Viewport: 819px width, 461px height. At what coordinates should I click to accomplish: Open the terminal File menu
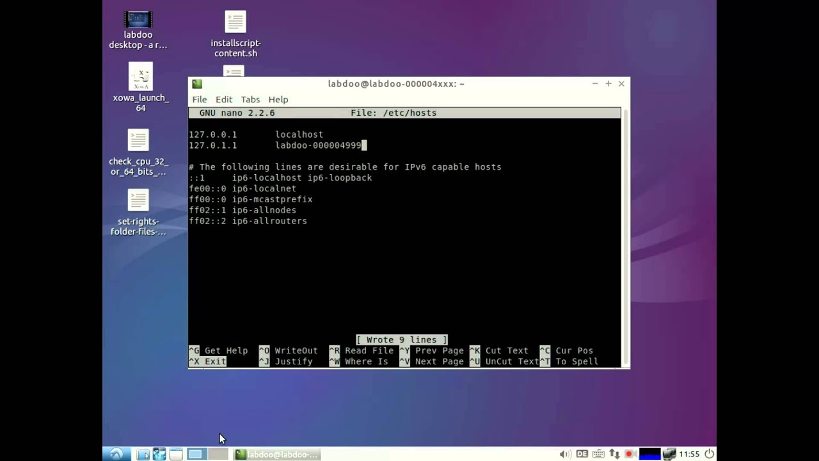tap(200, 99)
